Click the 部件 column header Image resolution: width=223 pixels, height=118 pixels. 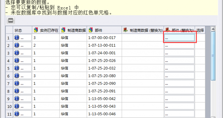[104, 30]
